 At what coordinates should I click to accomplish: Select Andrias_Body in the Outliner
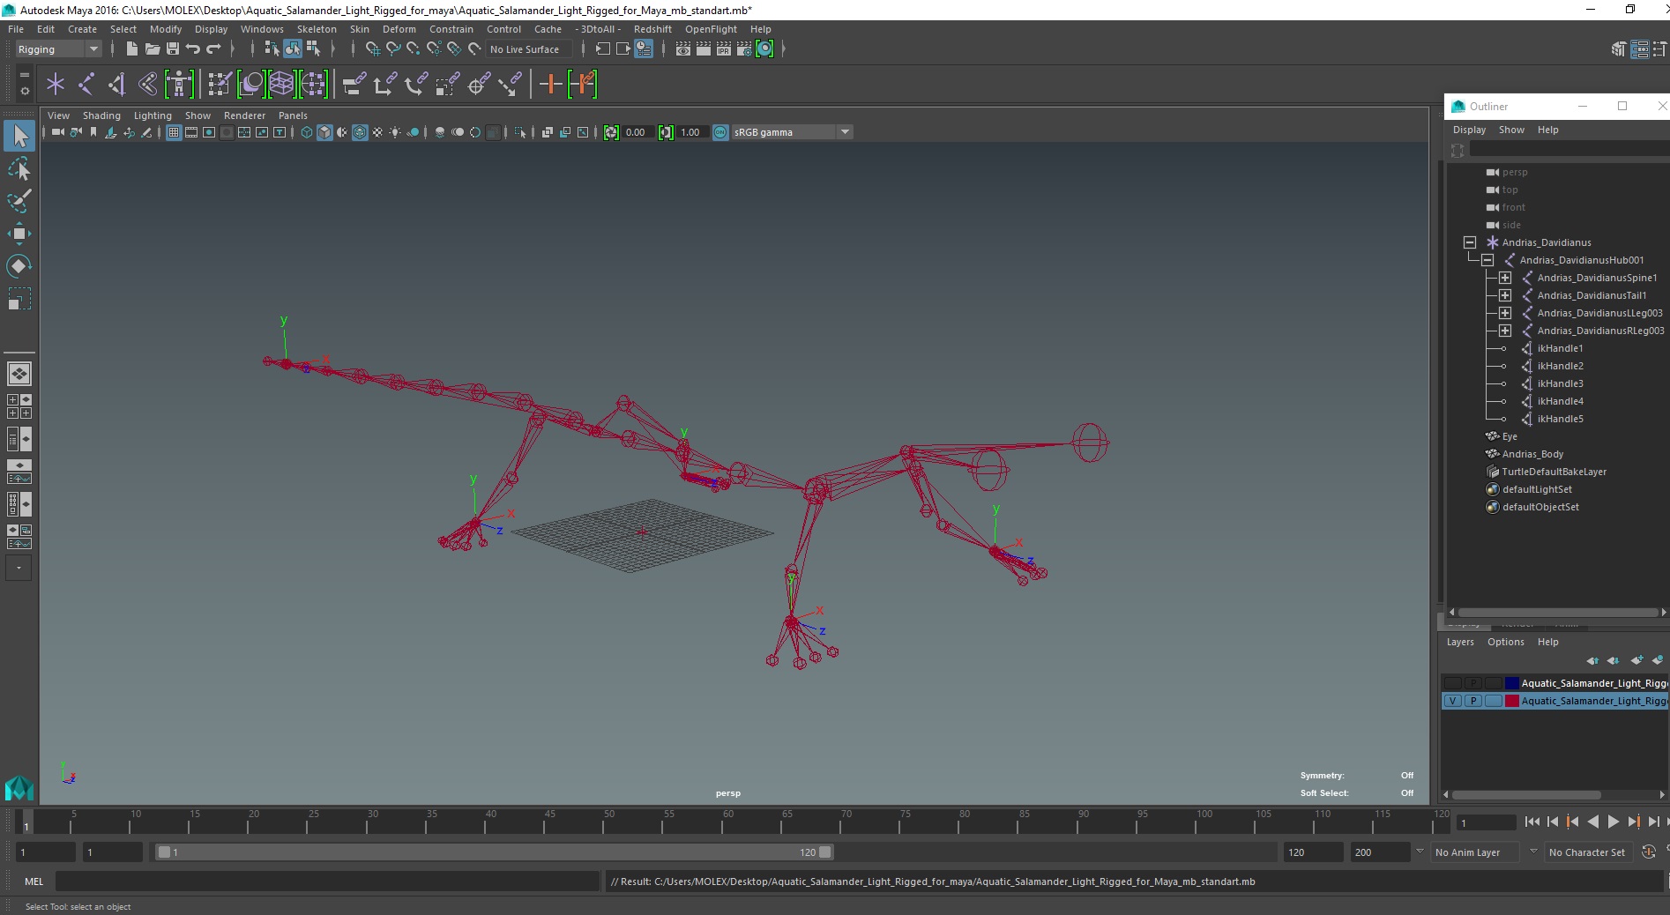pos(1532,454)
